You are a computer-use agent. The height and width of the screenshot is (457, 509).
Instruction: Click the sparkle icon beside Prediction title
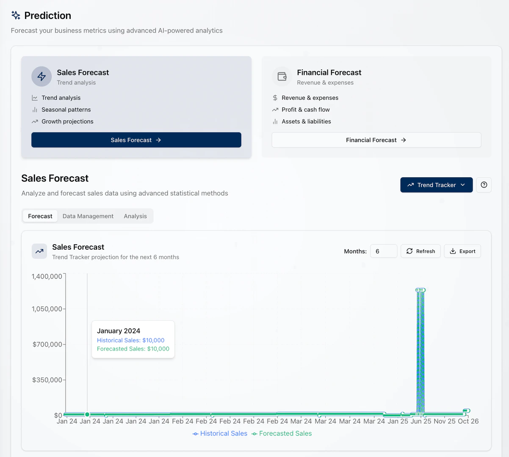[x=16, y=16]
